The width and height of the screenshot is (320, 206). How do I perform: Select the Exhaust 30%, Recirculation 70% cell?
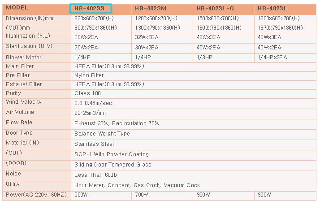click(117, 123)
